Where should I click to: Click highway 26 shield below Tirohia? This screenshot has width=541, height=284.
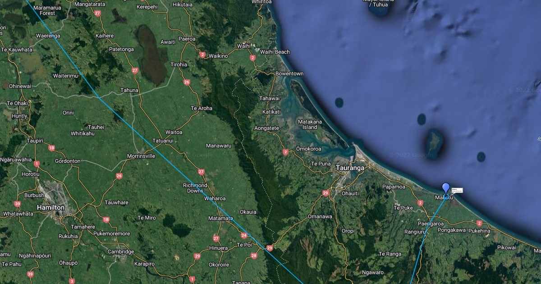187,82
